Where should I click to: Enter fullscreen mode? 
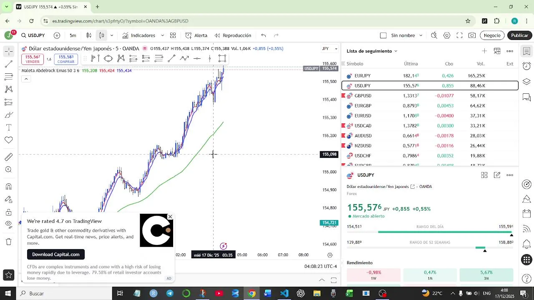click(459, 35)
